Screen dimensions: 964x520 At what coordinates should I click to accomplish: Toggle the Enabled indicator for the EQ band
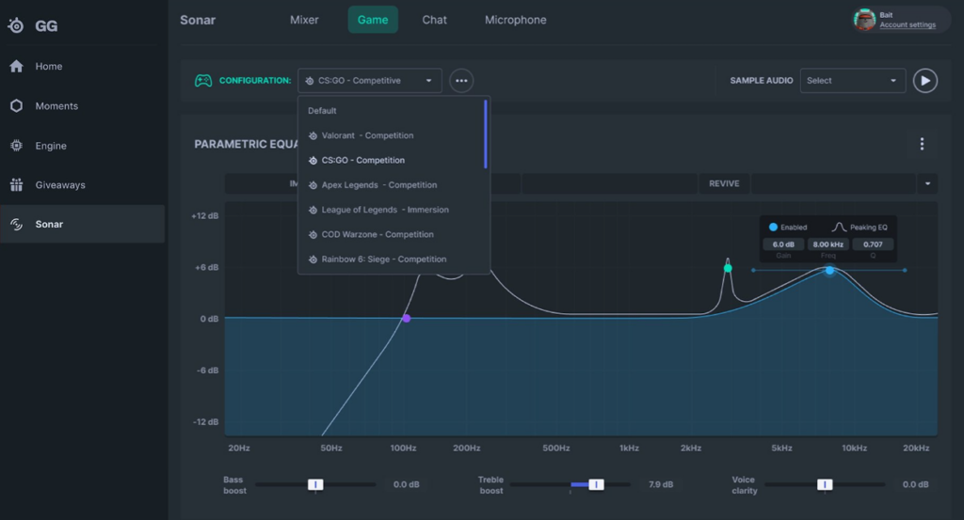[774, 228]
